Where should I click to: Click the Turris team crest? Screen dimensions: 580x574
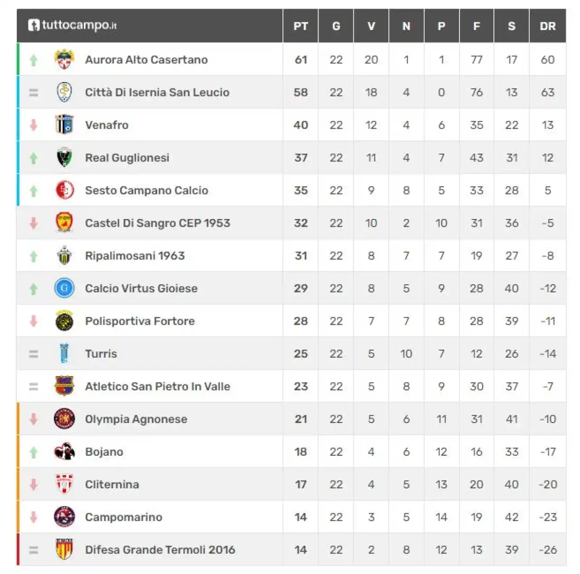click(x=64, y=354)
